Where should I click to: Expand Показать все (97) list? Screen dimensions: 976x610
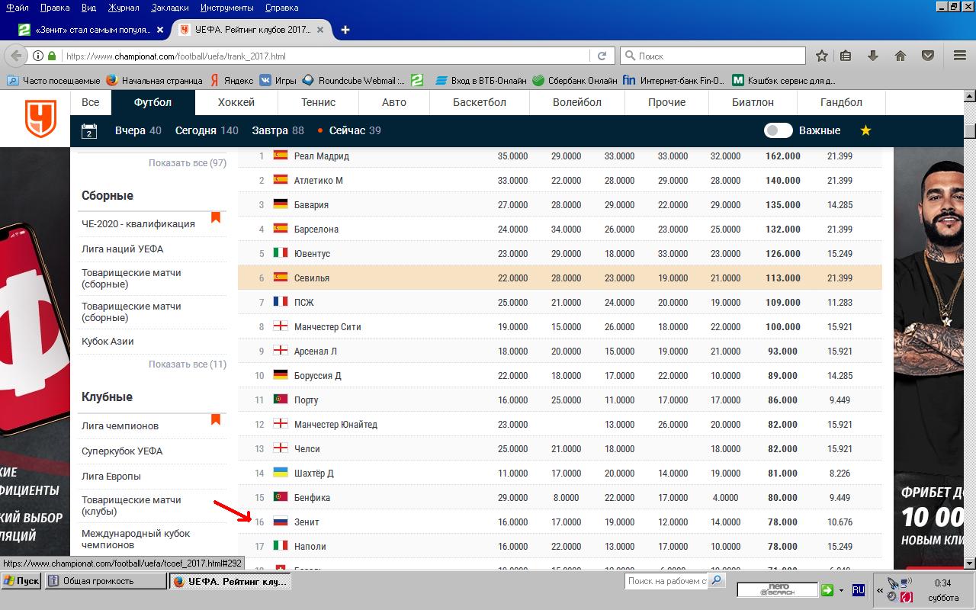click(x=188, y=163)
